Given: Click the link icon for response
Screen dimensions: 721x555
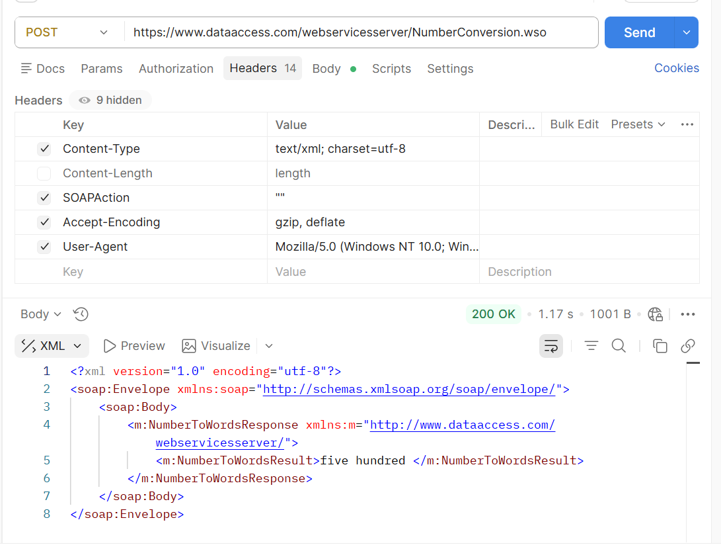Looking at the screenshot, I should pos(688,345).
